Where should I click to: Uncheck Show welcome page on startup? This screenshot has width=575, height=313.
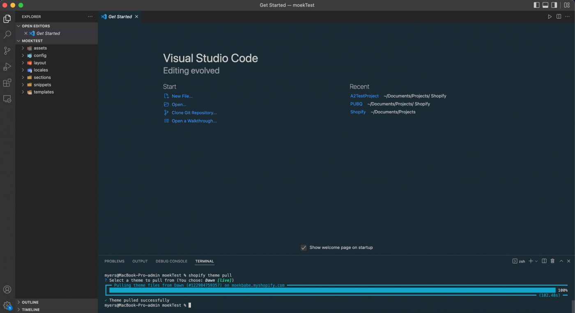[x=304, y=248]
